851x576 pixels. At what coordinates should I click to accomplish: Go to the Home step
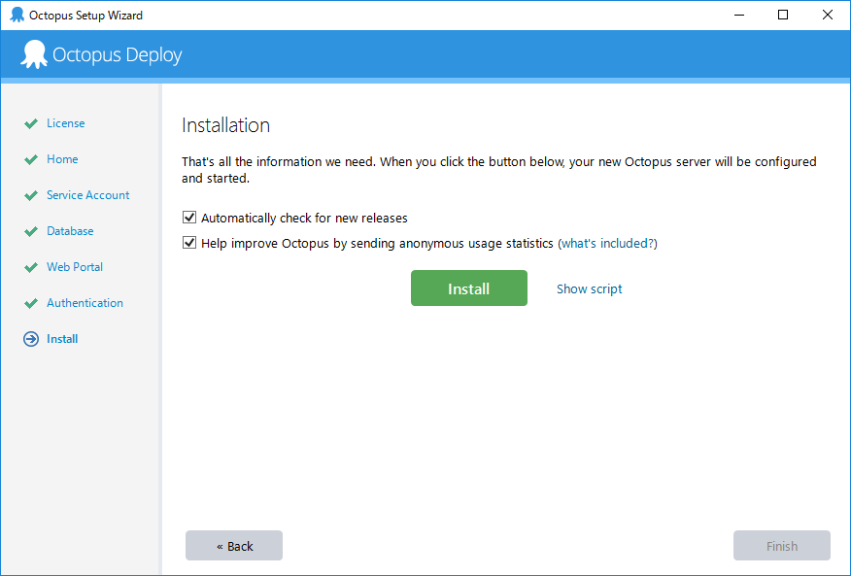[x=62, y=159]
